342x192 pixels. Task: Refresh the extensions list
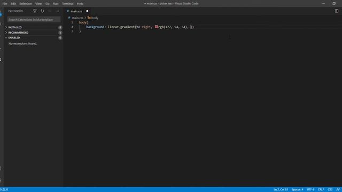coord(42,11)
